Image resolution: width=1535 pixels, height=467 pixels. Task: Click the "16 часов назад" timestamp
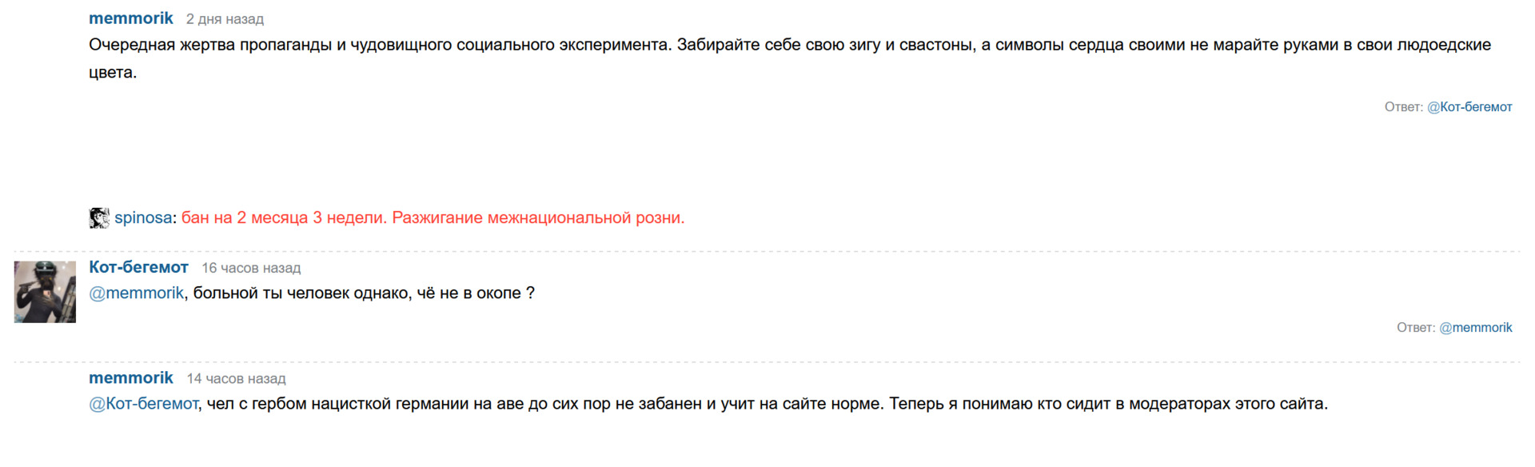(x=251, y=268)
